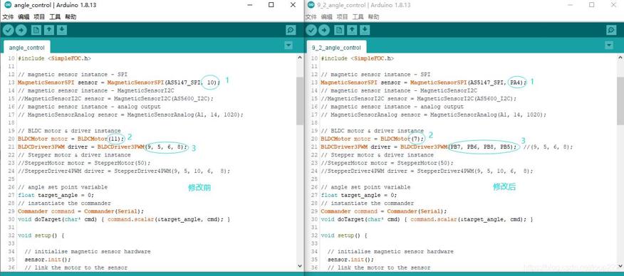624x276 pixels.
Task: Click Upload arrow icon in left window
Action: [x=21, y=30]
